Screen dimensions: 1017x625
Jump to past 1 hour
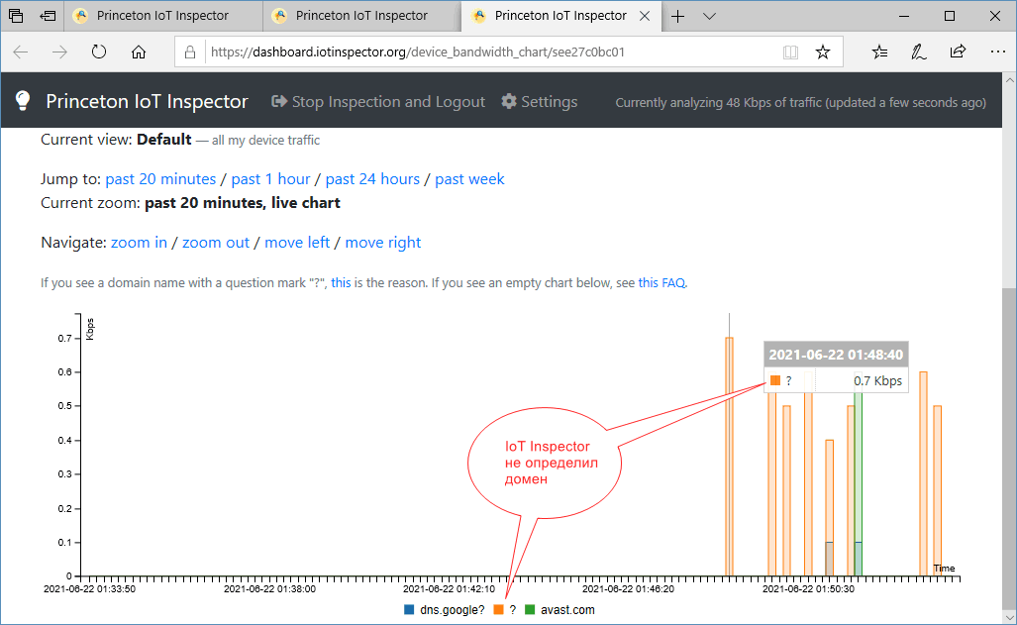click(270, 179)
